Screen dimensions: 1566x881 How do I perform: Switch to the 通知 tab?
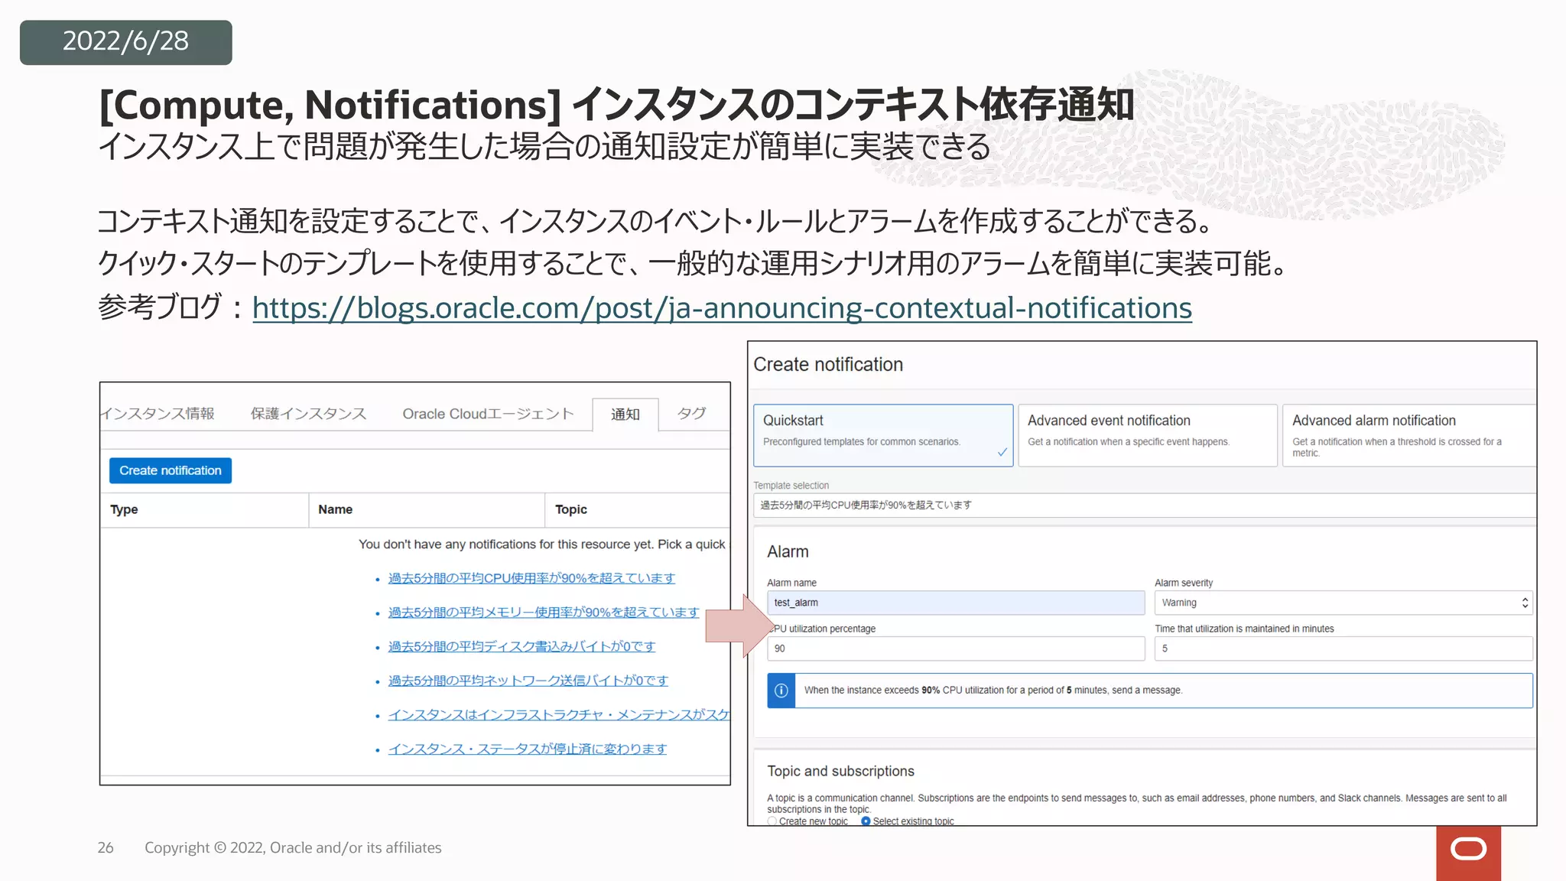pos(625,414)
